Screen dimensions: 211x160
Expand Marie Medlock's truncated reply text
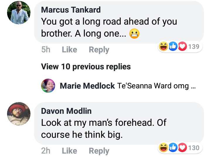tap(193, 87)
